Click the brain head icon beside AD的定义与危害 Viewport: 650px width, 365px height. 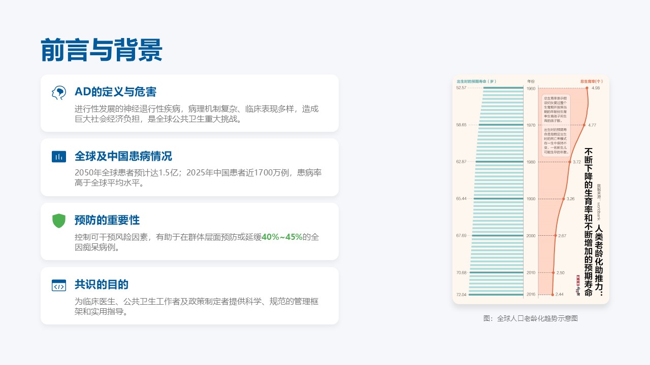click(59, 92)
